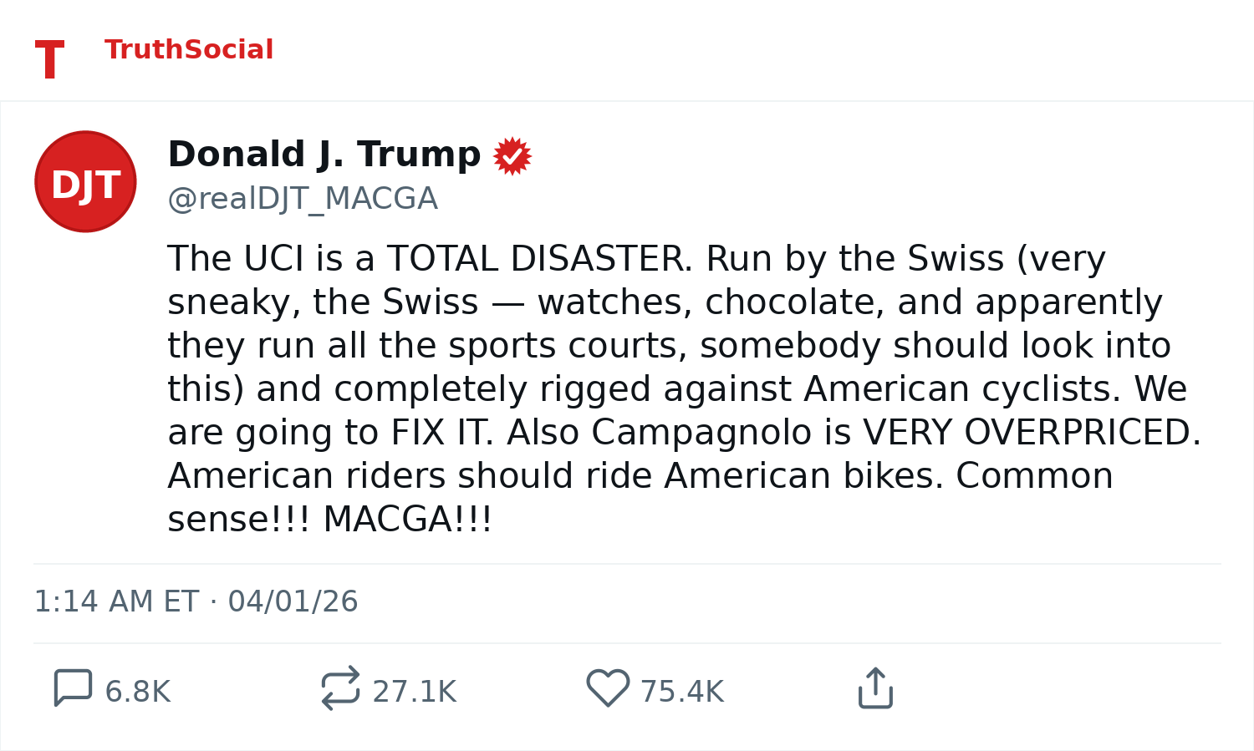Open Donald J. Trump's profile name

click(x=324, y=155)
